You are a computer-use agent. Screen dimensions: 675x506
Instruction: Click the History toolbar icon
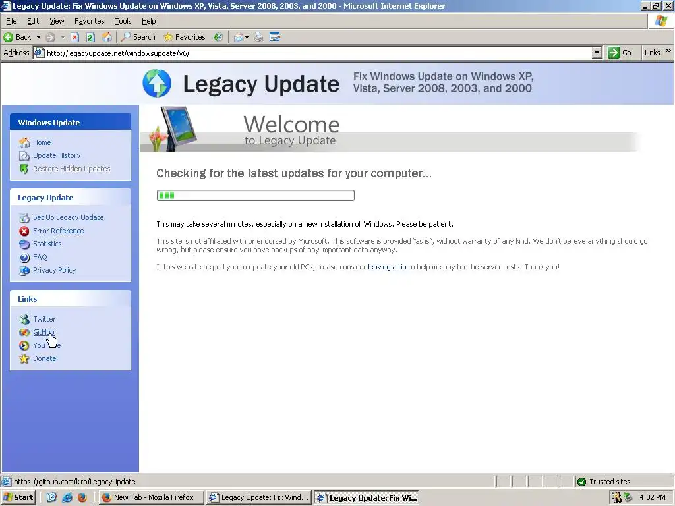click(219, 37)
